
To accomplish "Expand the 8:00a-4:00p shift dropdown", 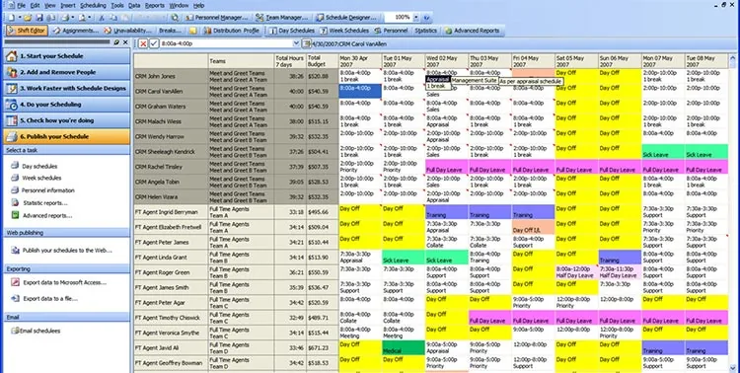I will click(x=296, y=43).
